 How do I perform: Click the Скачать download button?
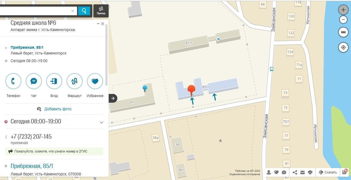[328, 172]
